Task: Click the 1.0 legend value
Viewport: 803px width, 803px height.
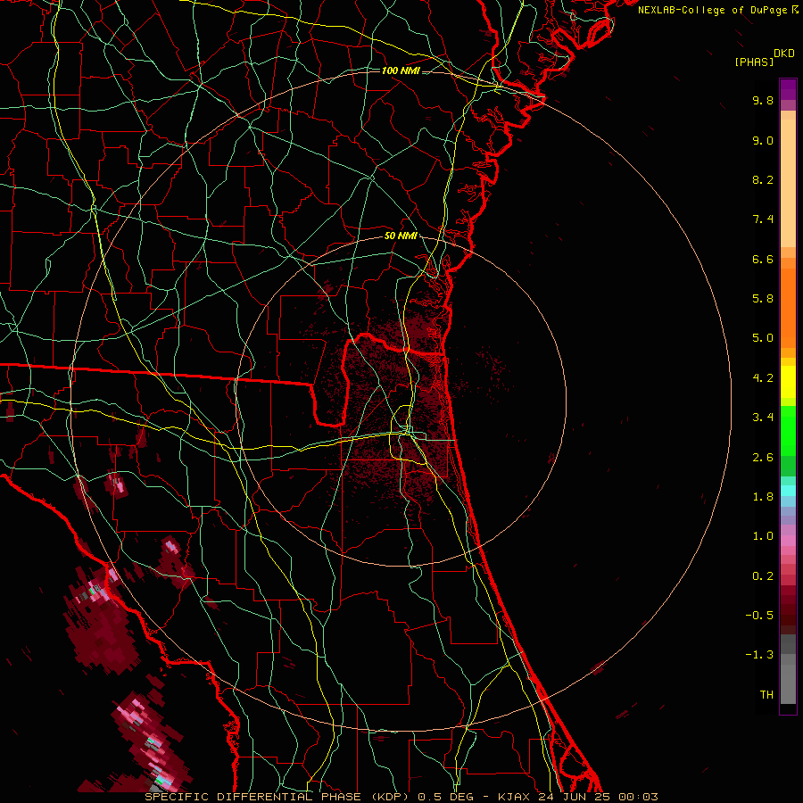Action: click(763, 536)
